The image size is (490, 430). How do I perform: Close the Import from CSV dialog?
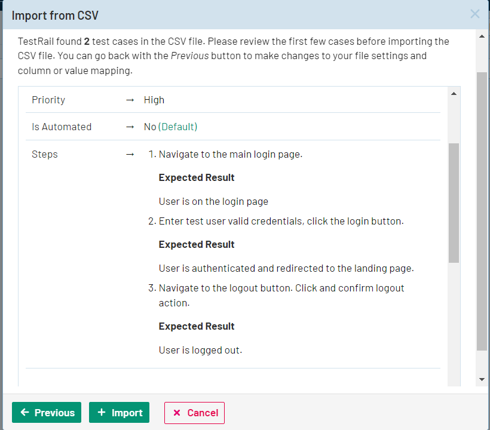(x=474, y=14)
